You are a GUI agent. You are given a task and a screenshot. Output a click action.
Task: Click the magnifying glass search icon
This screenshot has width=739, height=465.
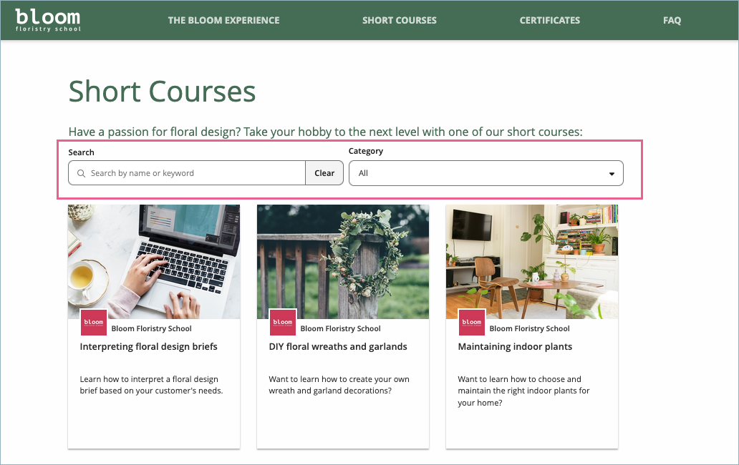pyautogui.click(x=81, y=173)
